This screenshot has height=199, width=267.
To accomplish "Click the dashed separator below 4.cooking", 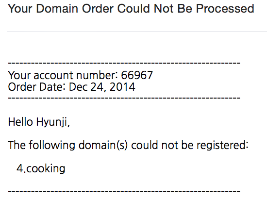I will (124, 191).
